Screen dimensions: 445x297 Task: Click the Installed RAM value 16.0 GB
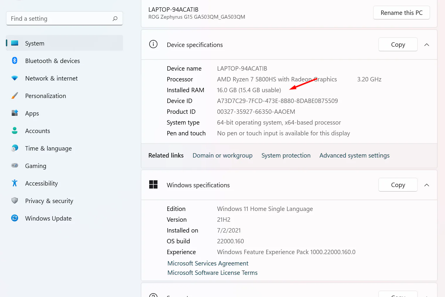pyautogui.click(x=249, y=90)
